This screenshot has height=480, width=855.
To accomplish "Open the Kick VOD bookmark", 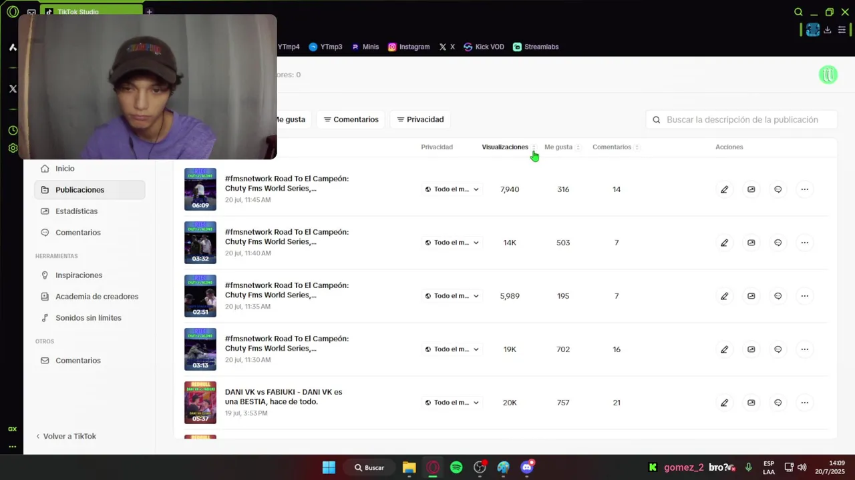I will point(484,47).
